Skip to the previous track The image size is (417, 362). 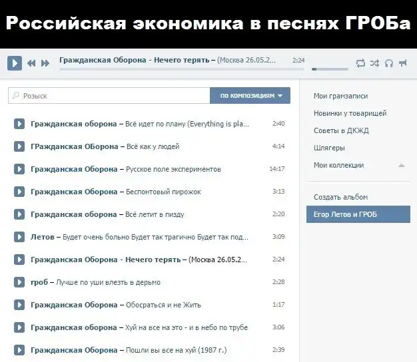pyautogui.click(x=31, y=63)
